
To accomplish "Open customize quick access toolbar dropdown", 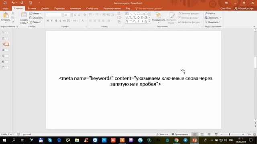I will pos(39,3).
